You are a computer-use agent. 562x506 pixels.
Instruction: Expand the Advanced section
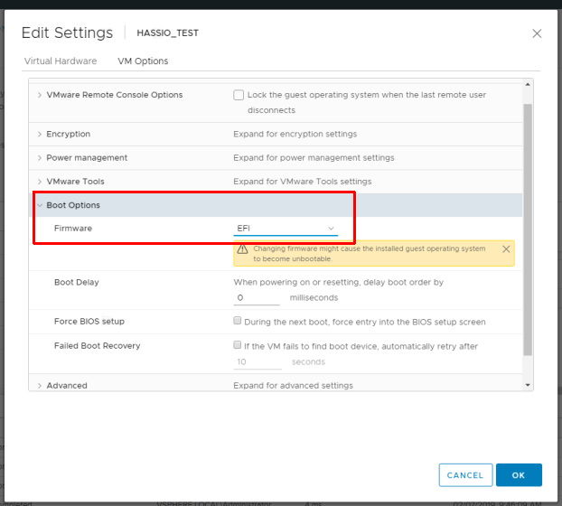(x=40, y=386)
